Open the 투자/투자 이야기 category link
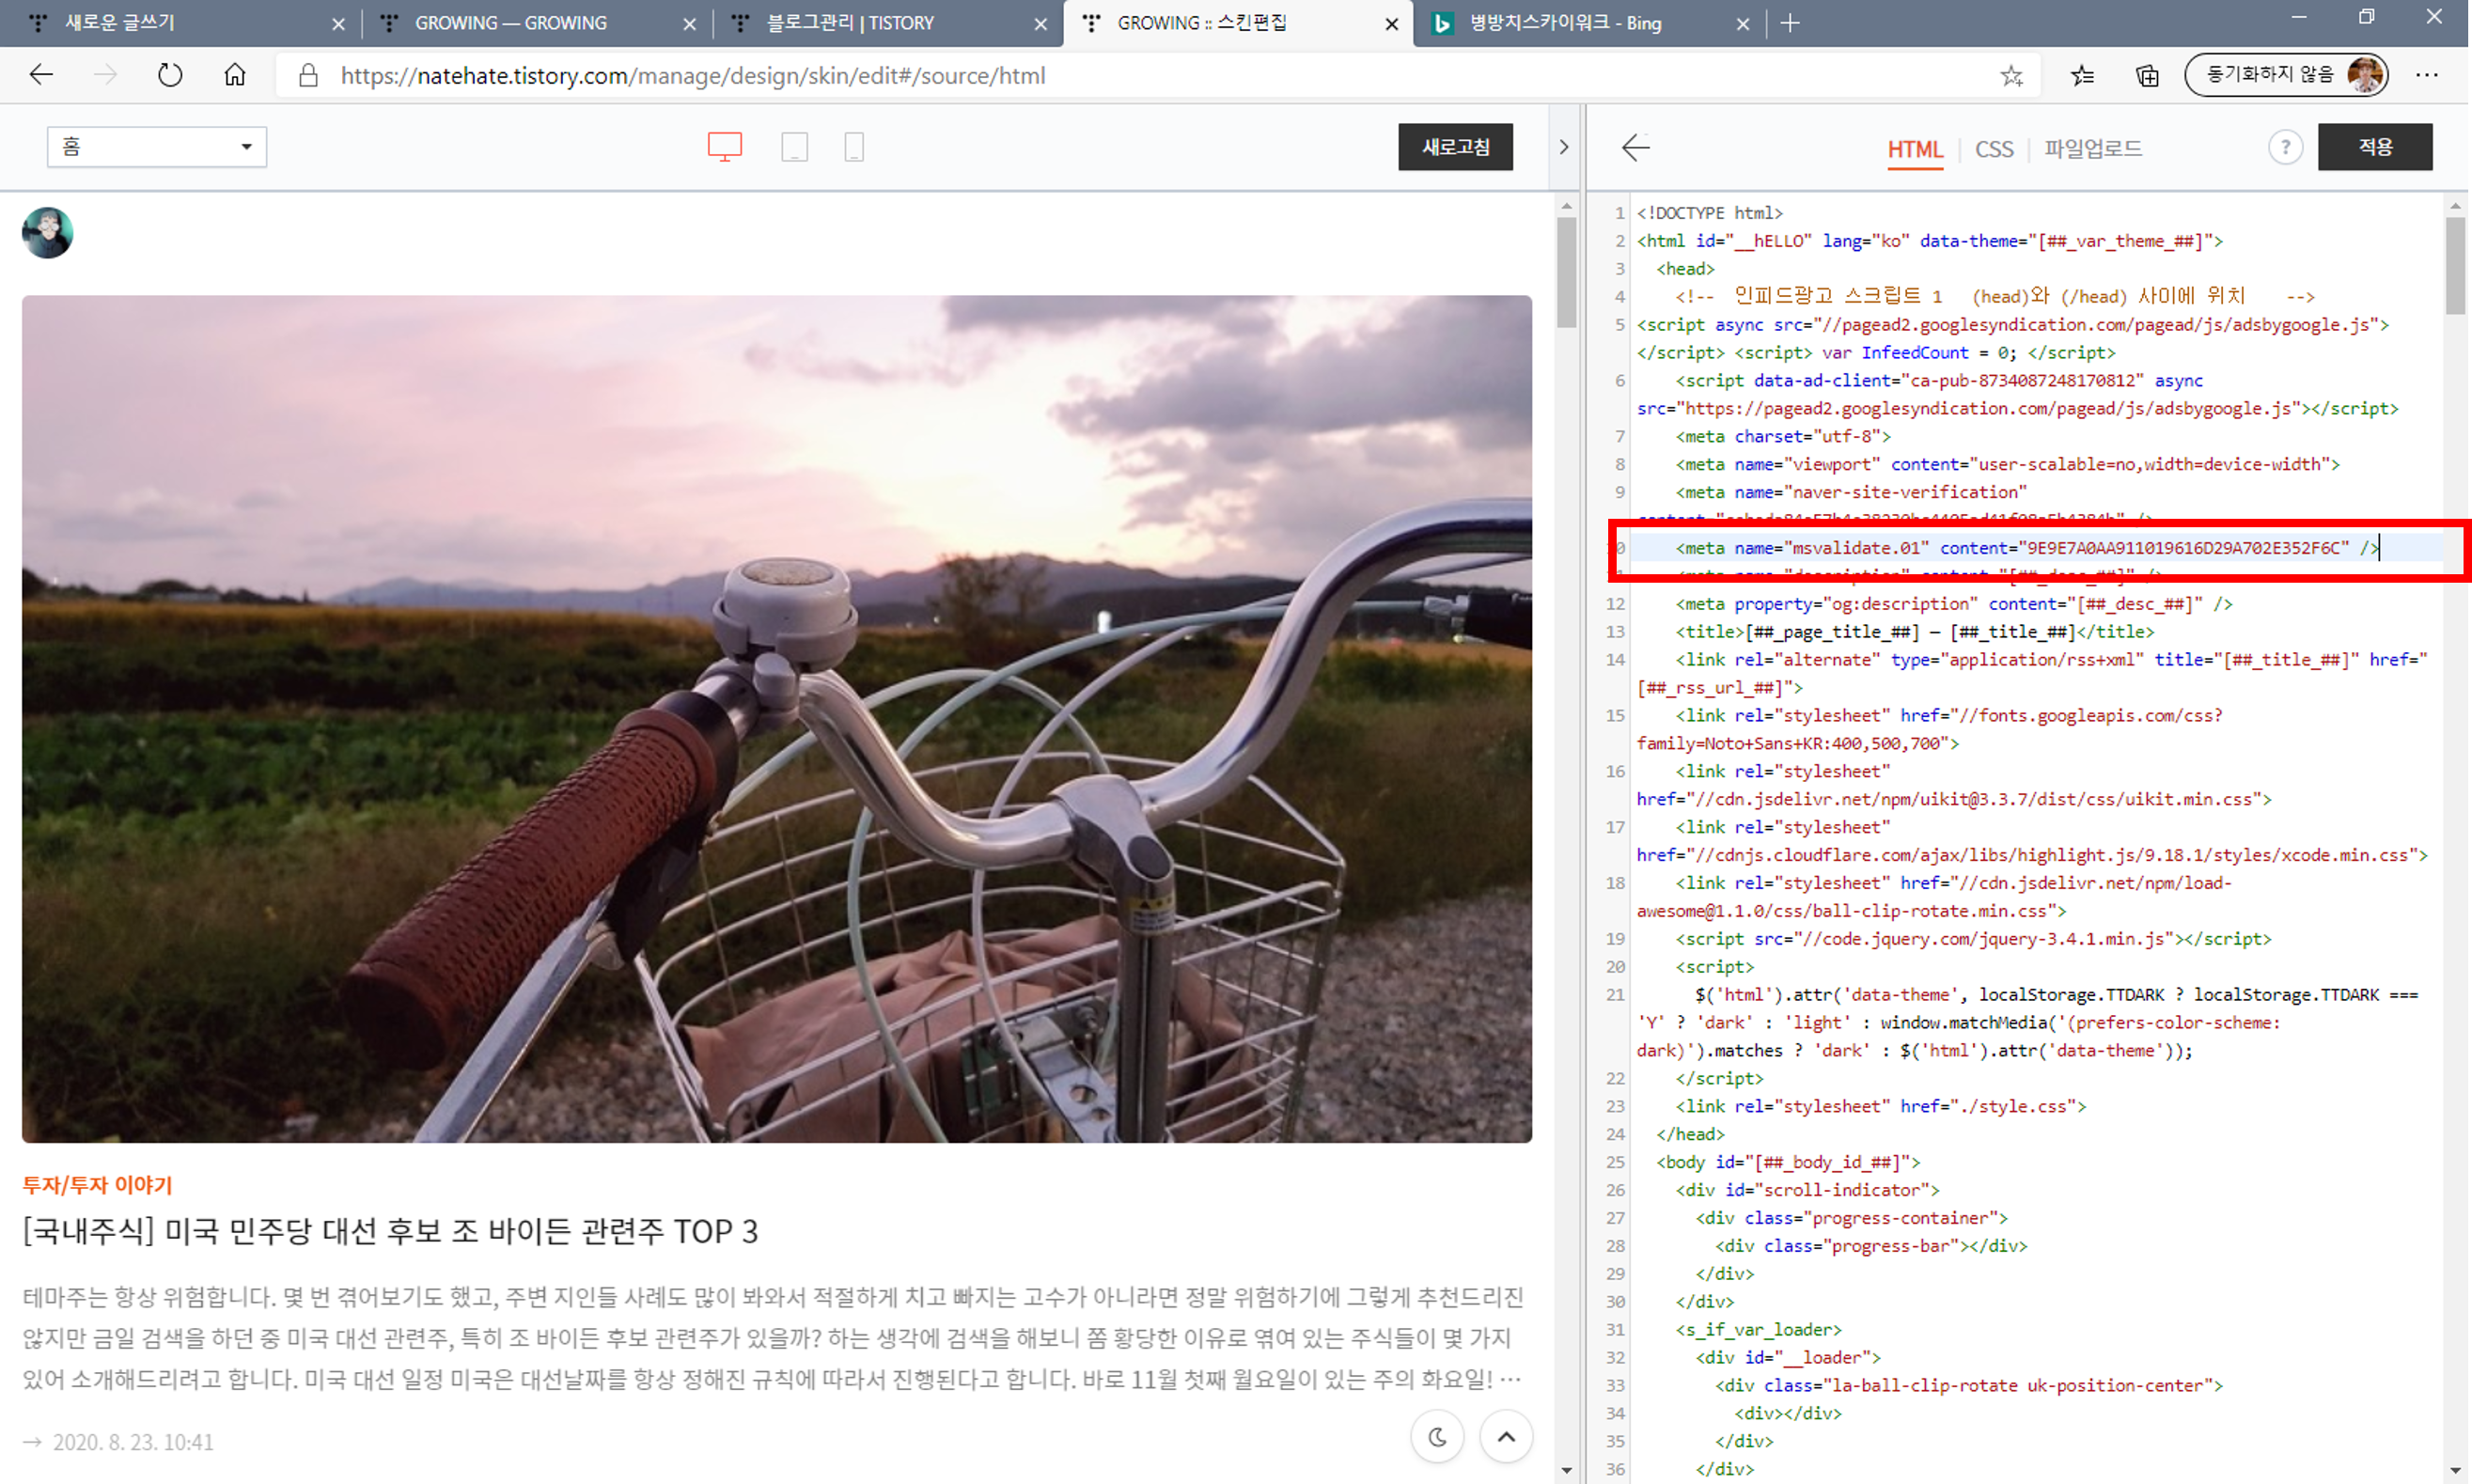 click(x=98, y=1185)
